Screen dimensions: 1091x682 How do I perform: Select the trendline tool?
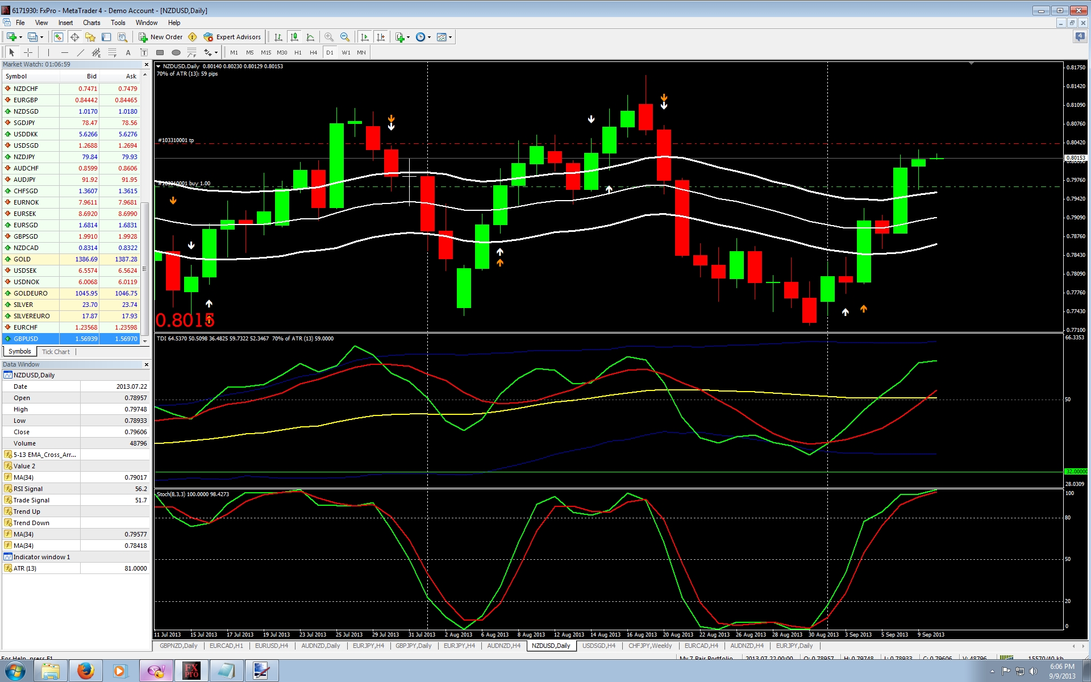(x=81, y=52)
